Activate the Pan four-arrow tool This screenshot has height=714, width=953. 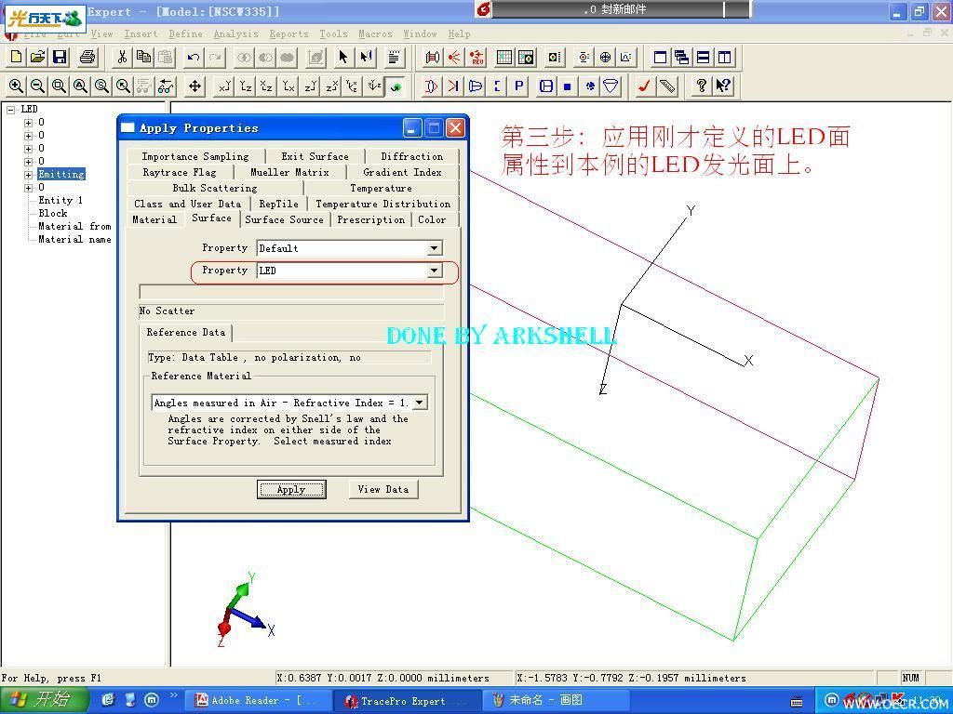point(195,86)
